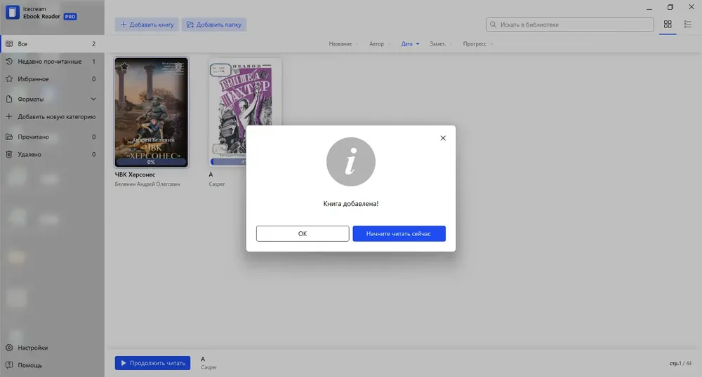Switch to grid view of the library

tap(668, 25)
